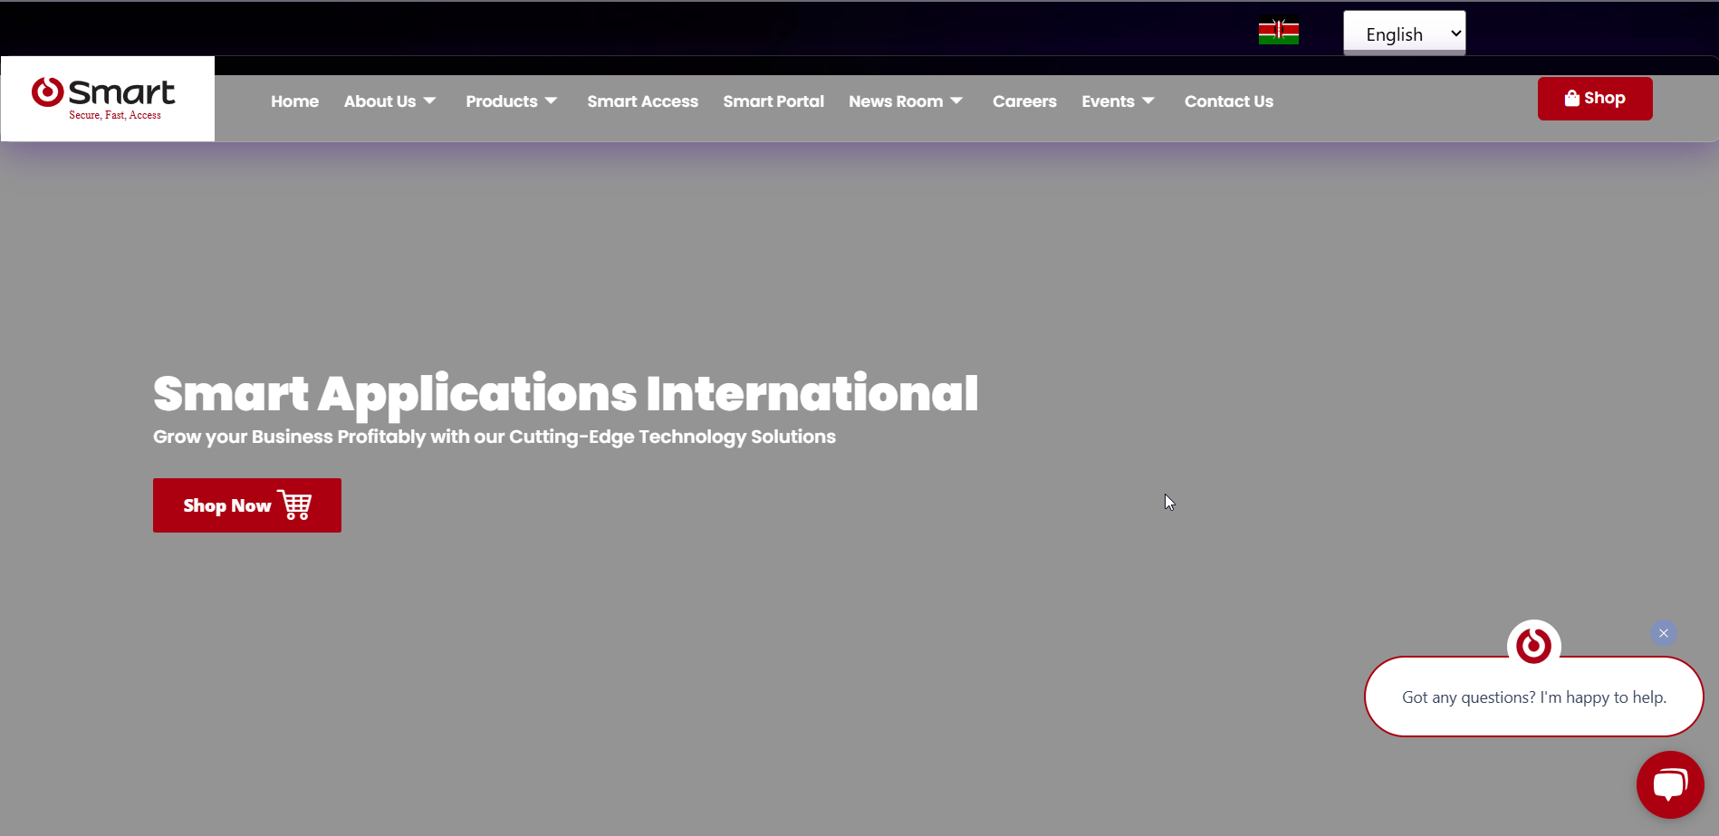This screenshot has height=836, width=1719.
Task: Expand the About Us menu
Action: (x=389, y=101)
